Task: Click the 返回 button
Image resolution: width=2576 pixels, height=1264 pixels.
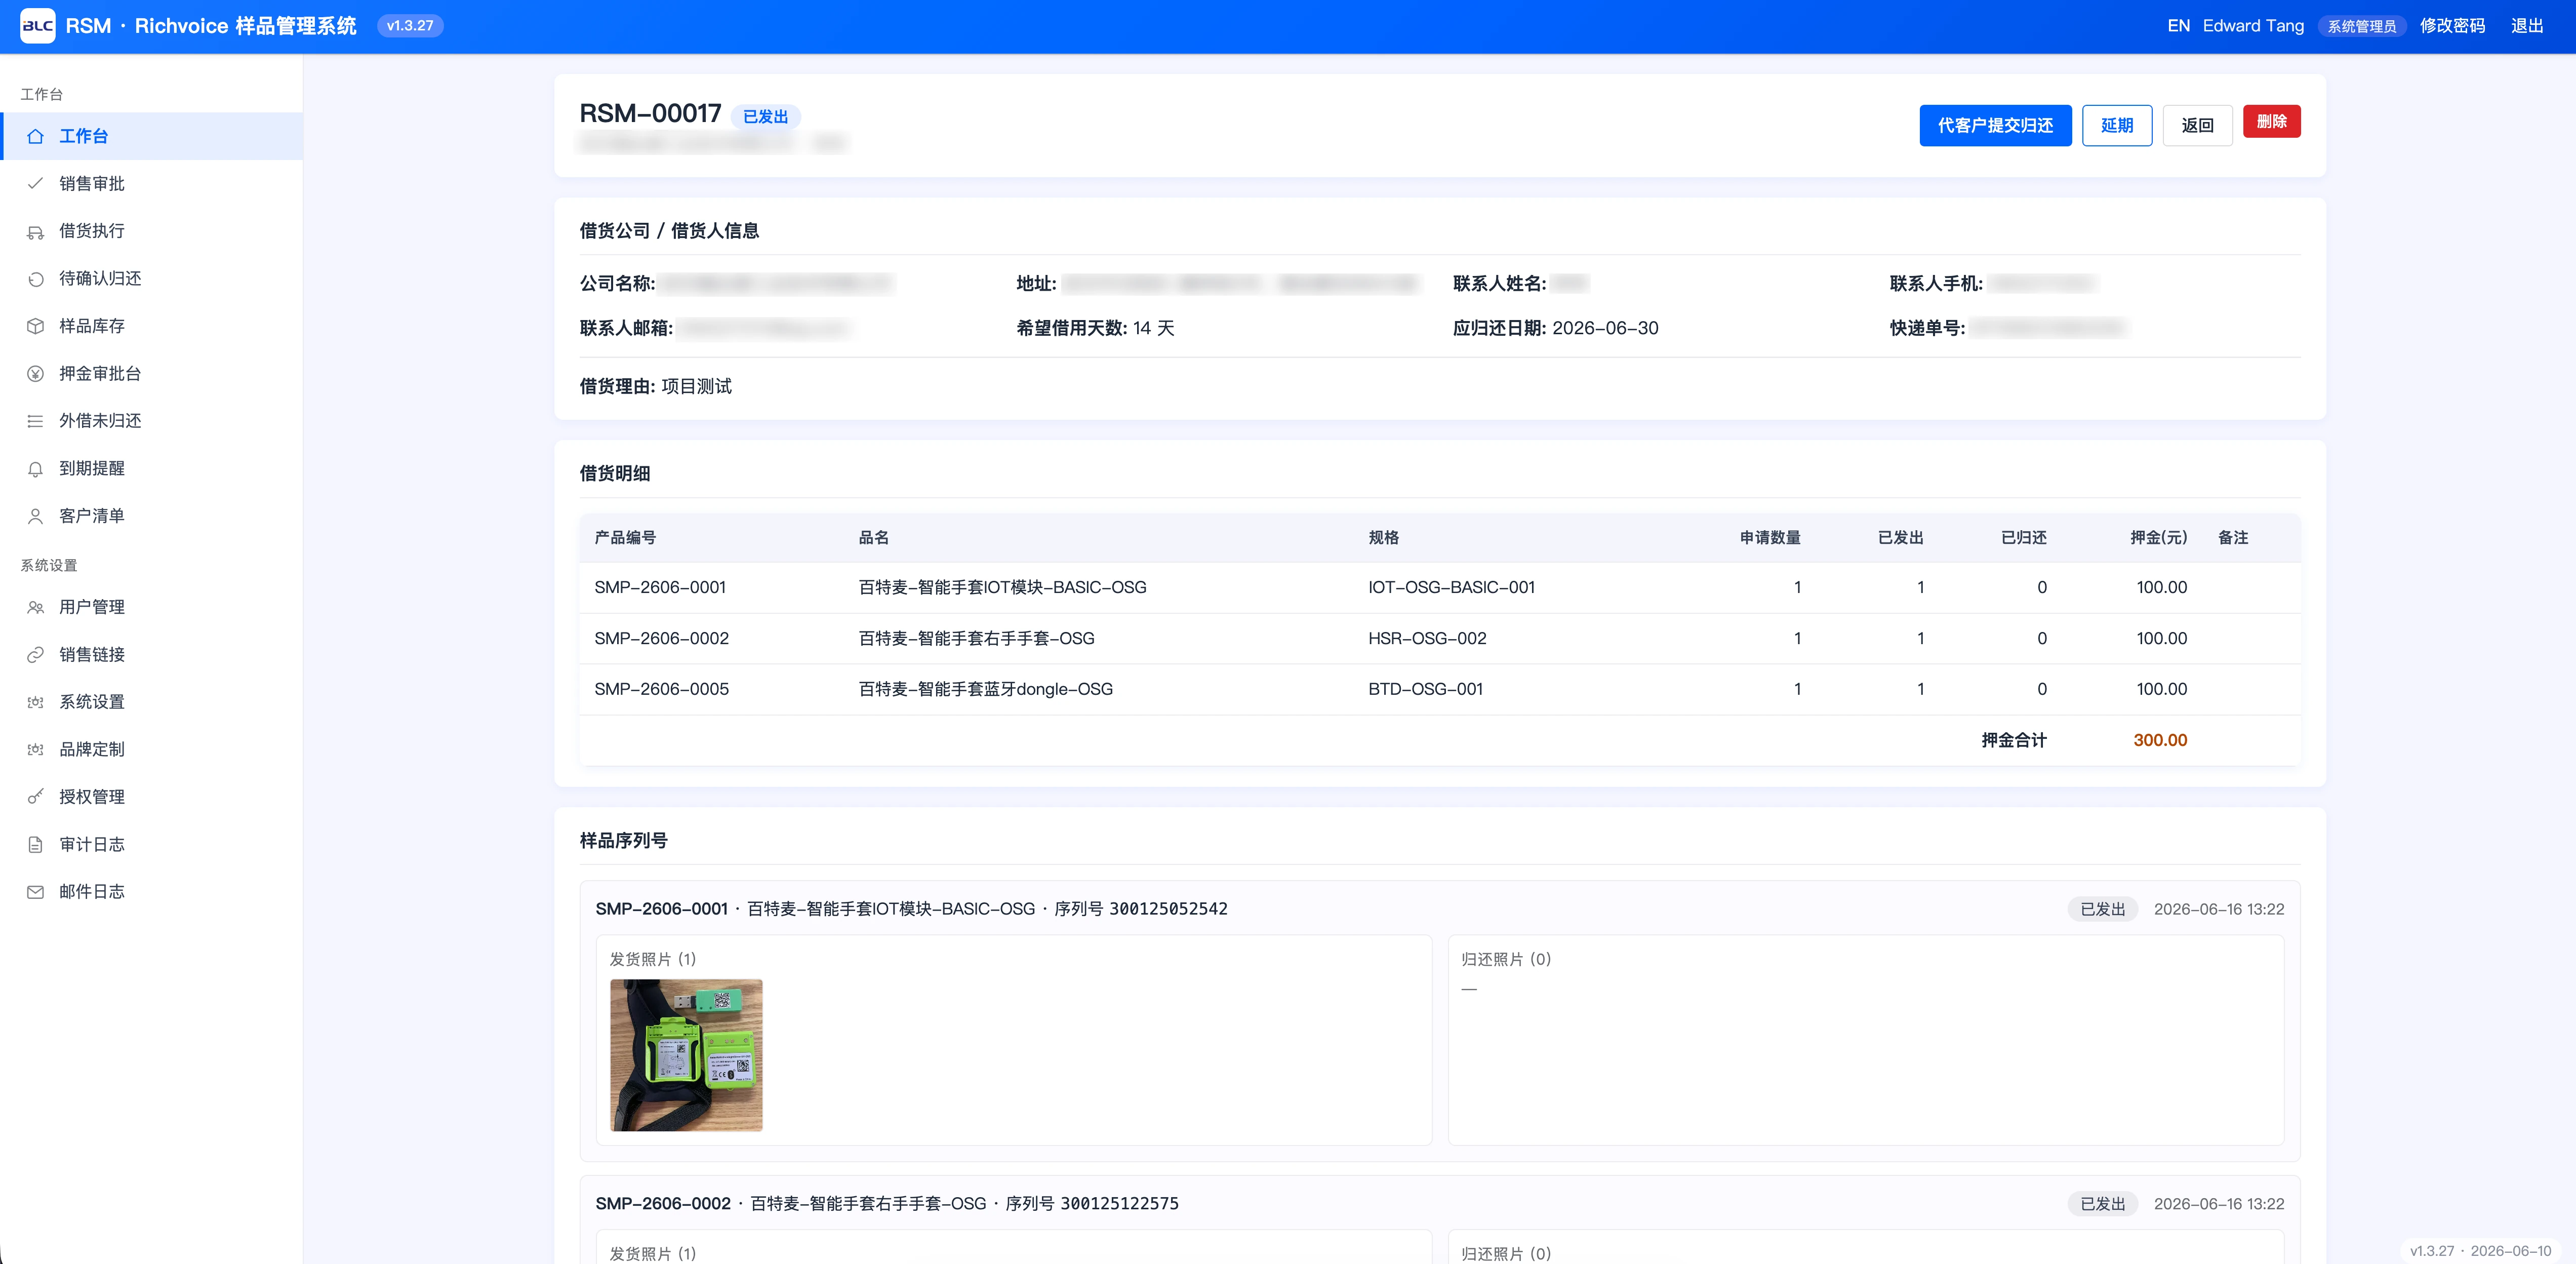Action: (x=2197, y=126)
